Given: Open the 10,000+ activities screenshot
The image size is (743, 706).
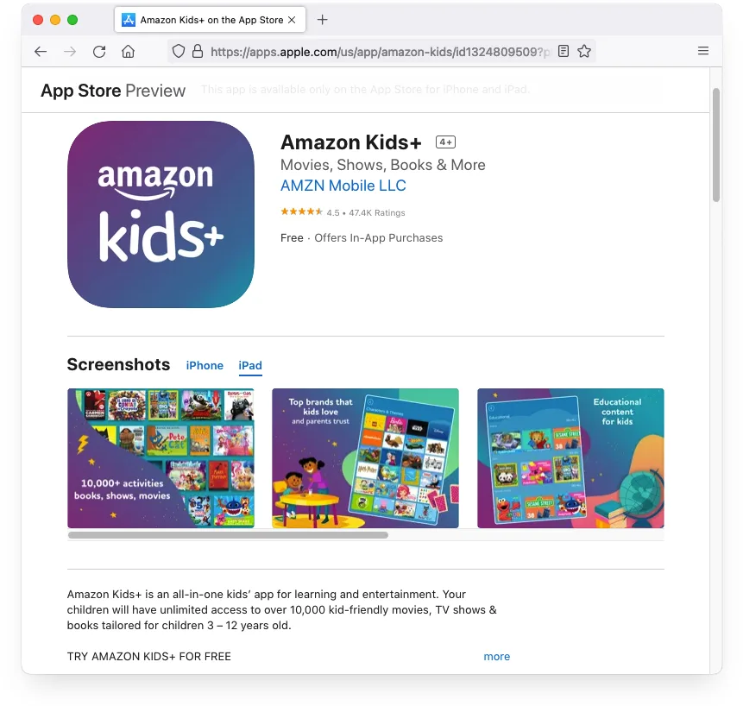Looking at the screenshot, I should pyautogui.click(x=161, y=458).
